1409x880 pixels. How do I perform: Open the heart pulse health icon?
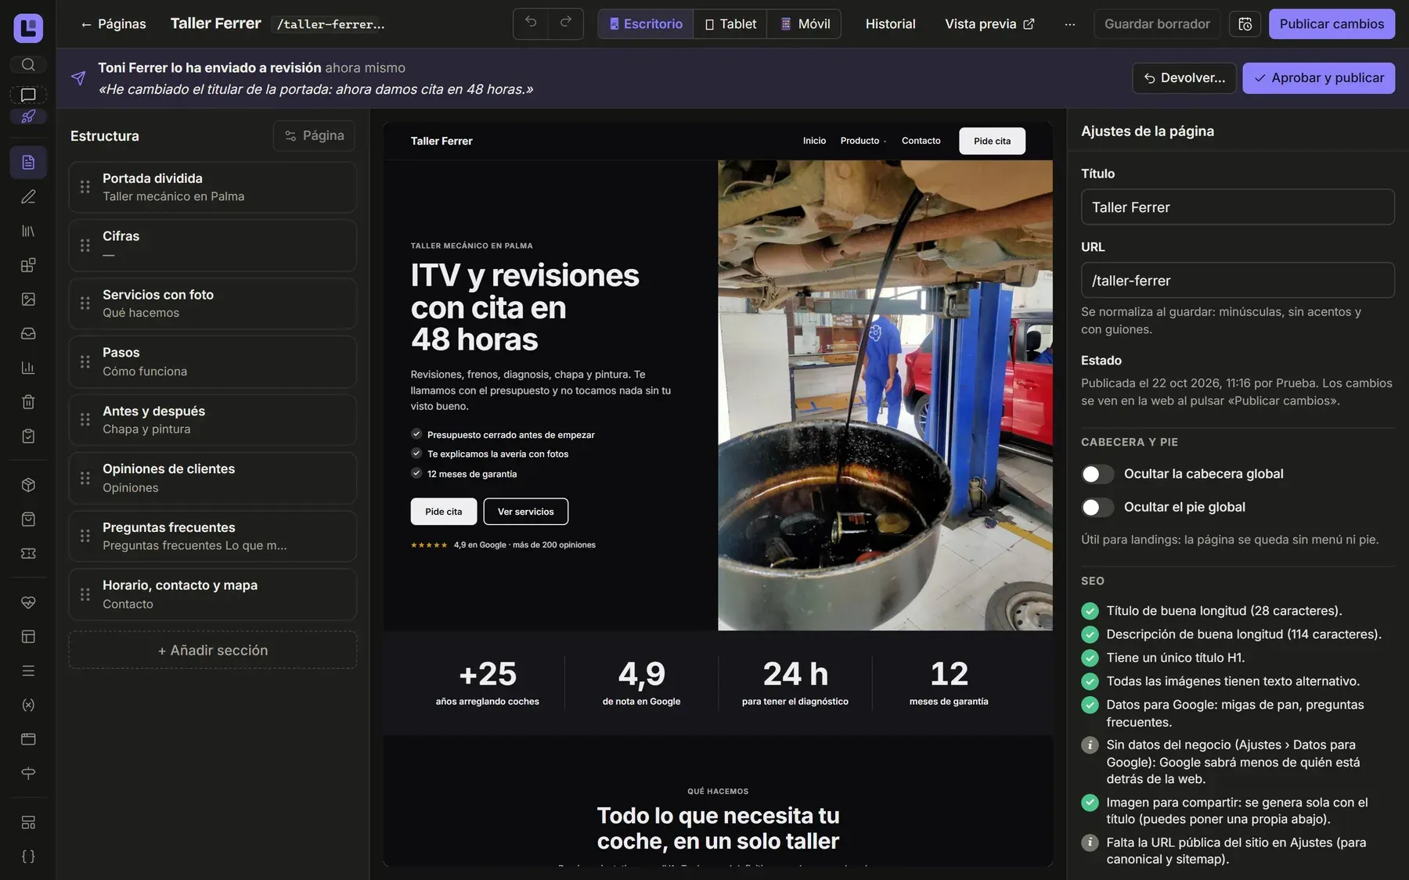[28, 602]
